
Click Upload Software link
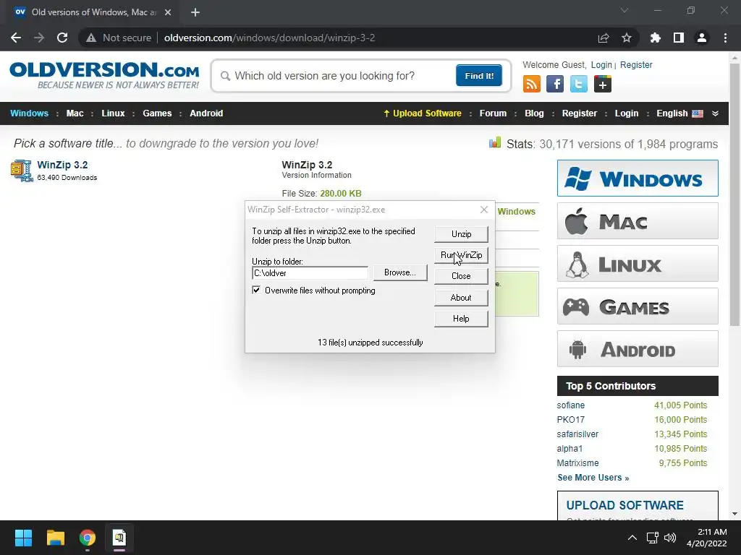422,113
